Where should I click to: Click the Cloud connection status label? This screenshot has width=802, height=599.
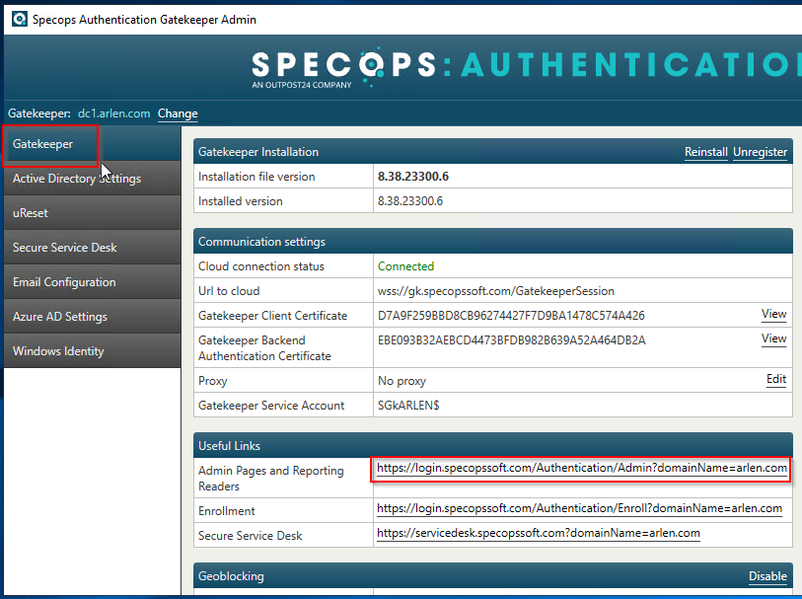(x=260, y=266)
